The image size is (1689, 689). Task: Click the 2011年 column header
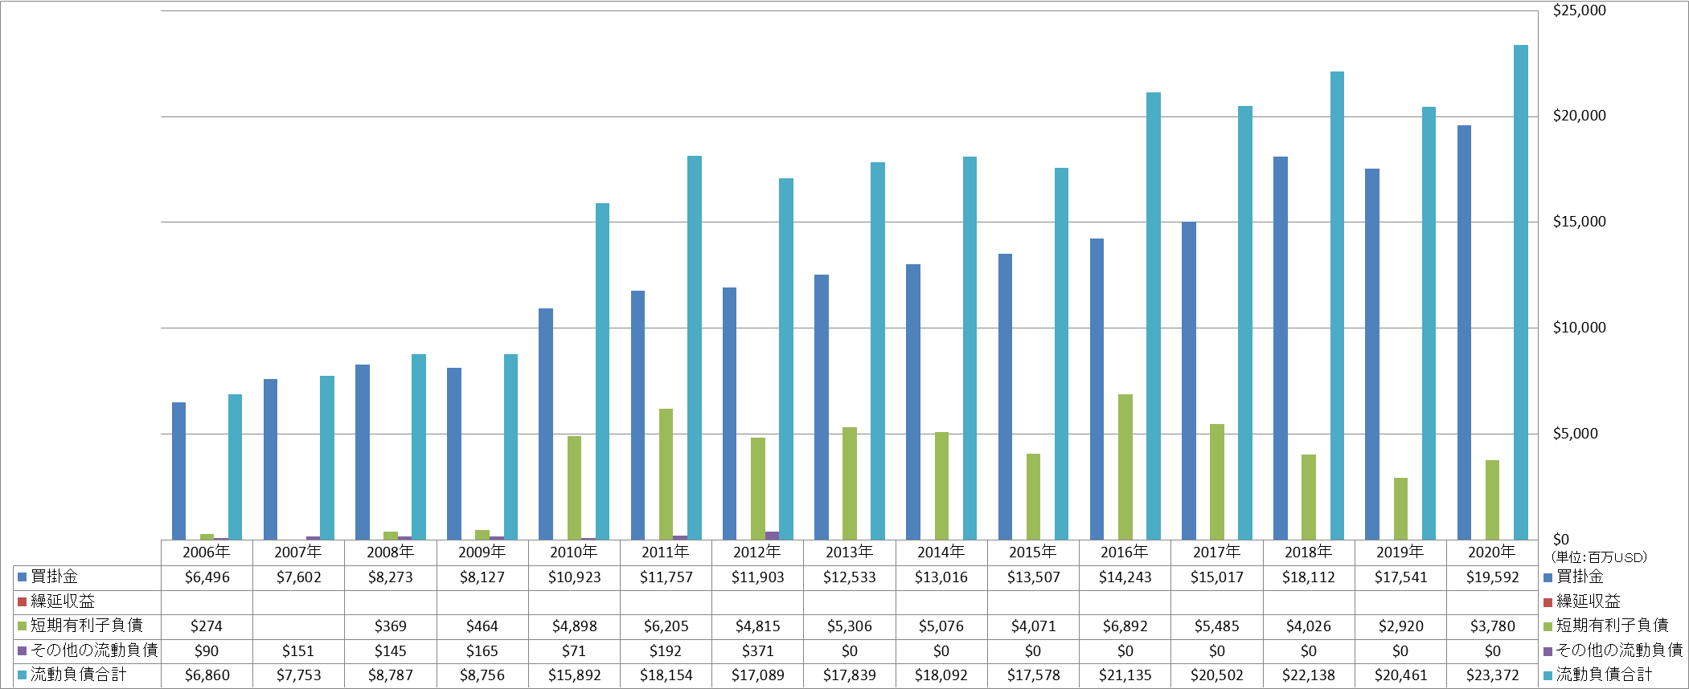pos(666,552)
